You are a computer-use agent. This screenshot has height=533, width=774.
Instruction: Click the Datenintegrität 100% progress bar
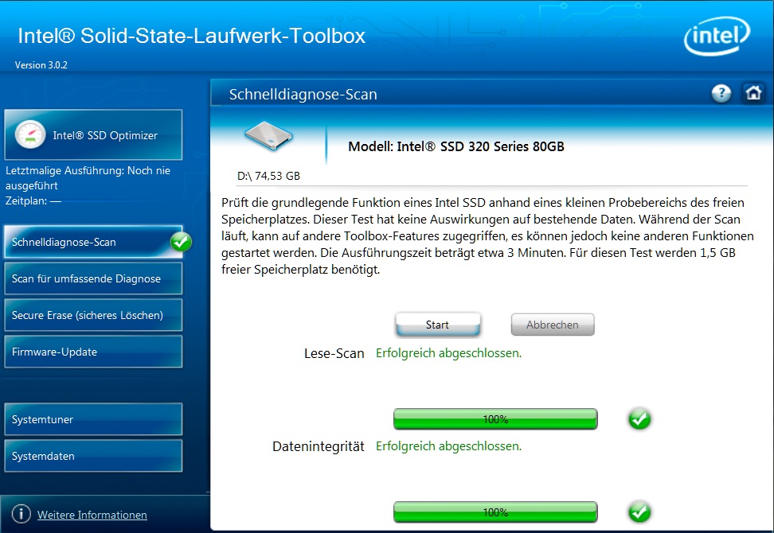[495, 512]
